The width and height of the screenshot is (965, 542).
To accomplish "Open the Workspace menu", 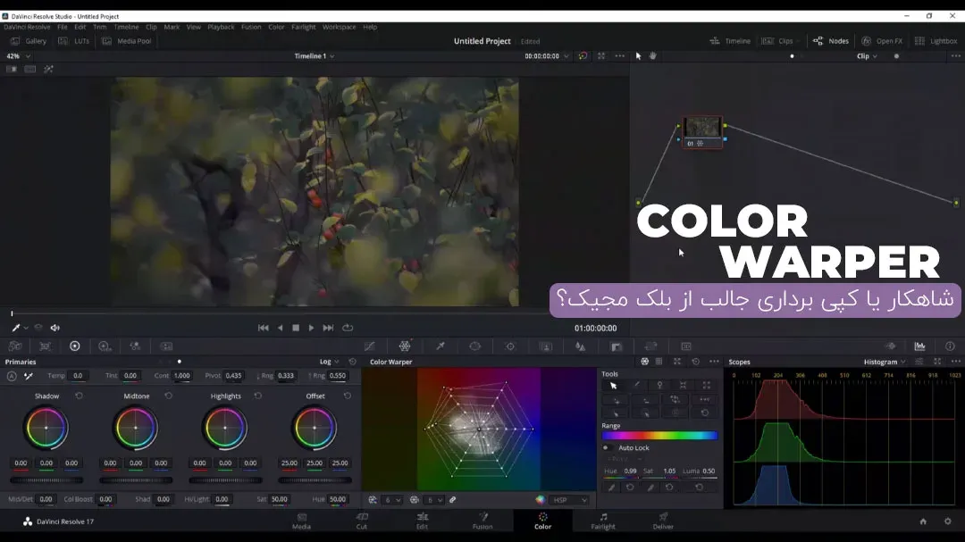I will [340, 27].
